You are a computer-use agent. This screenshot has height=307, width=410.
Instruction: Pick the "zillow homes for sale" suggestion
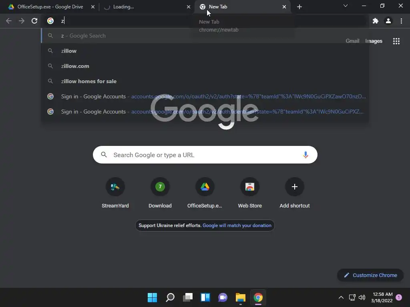tap(205, 81)
